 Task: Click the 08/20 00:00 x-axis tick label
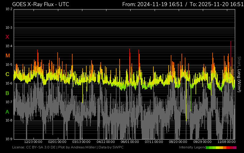[178, 142]
